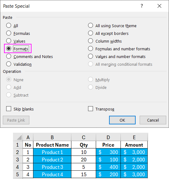This screenshot has height=179, width=169.
Task: Select the 'Product 2' cell
Action: (52, 160)
